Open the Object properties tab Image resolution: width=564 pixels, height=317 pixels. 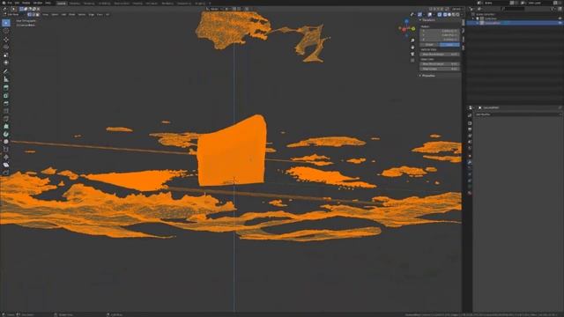pyautogui.click(x=470, y=156)
